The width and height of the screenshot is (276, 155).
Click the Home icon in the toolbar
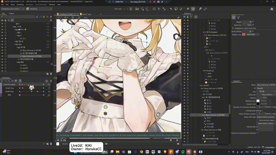(x=272, y=9)
